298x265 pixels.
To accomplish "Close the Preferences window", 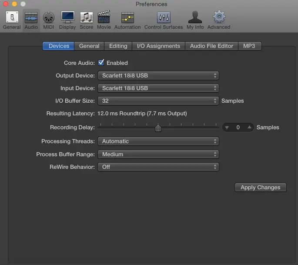I will (6, 4).
